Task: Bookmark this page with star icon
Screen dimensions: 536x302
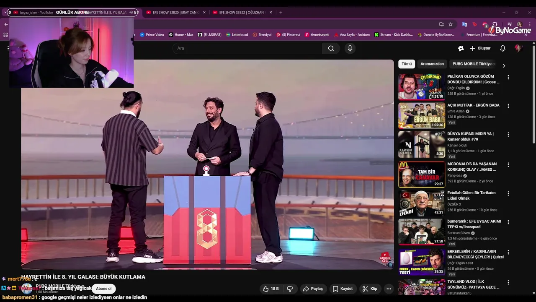Action: click(x=450, y=24)
